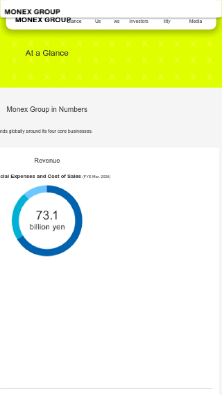Click the "billion yen" unit label
Image resolution: width=222 pixels, height=395 pixels.
[47, 227]
